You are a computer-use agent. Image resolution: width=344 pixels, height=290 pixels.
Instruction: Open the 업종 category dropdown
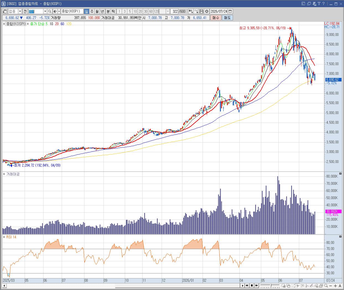(x=20, y=11)
